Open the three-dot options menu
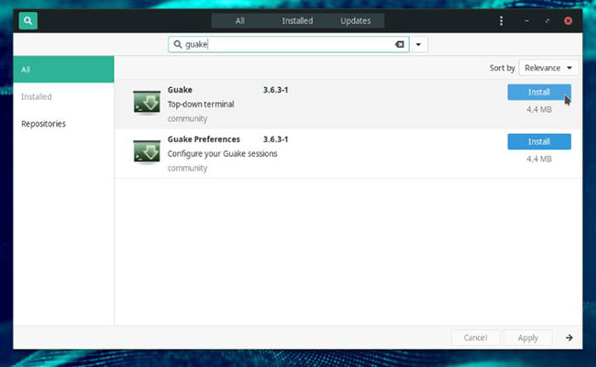This screenshot has width=596, height=367. (x=502, y=21)
